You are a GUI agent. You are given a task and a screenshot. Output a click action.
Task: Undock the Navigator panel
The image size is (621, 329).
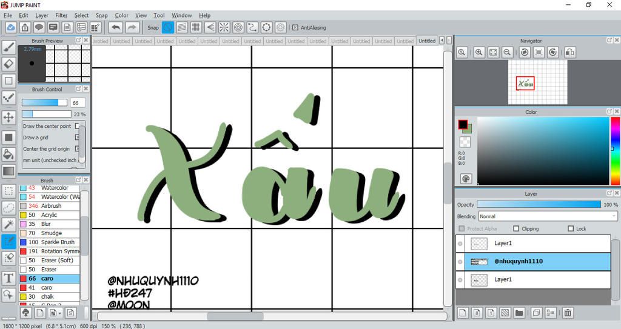(609, 40)
